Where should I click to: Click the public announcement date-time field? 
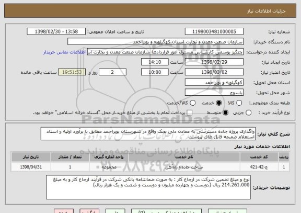(56, 31)
